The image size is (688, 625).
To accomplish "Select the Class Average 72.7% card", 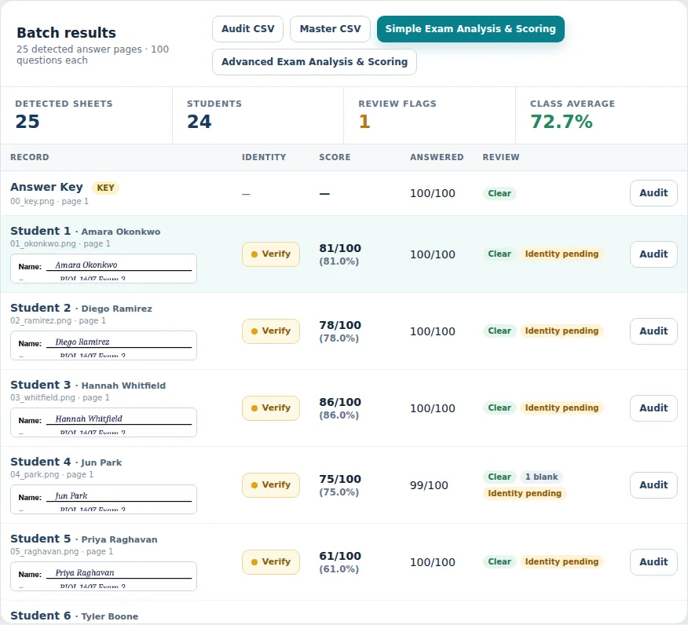I will click(602, 115).
